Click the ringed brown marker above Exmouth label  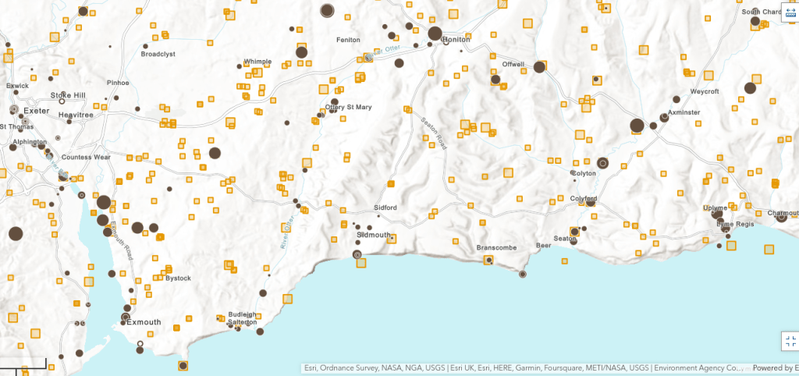tap(126, 317)
